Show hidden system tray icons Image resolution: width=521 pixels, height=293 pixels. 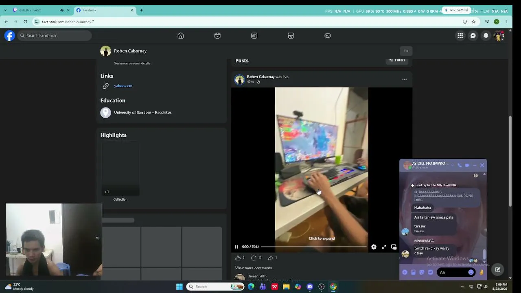462,287
